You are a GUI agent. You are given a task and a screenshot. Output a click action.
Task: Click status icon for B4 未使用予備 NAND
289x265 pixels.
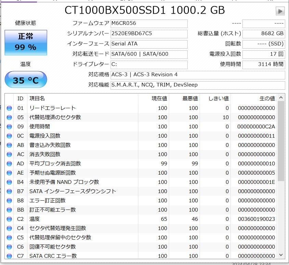pos(9,182)
